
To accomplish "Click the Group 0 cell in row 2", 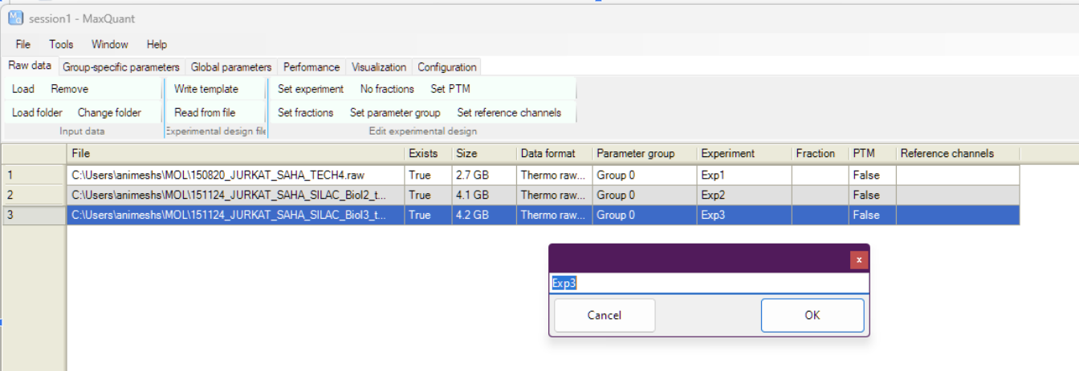I will [x=644, y=195].
